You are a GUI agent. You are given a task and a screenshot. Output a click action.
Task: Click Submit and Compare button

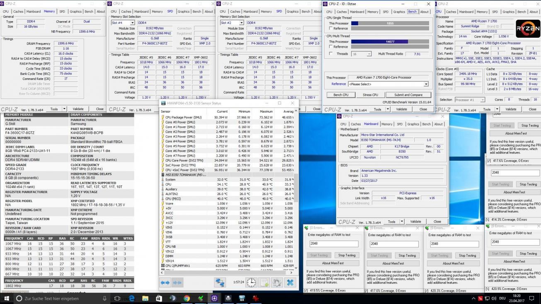coord(408,95)
